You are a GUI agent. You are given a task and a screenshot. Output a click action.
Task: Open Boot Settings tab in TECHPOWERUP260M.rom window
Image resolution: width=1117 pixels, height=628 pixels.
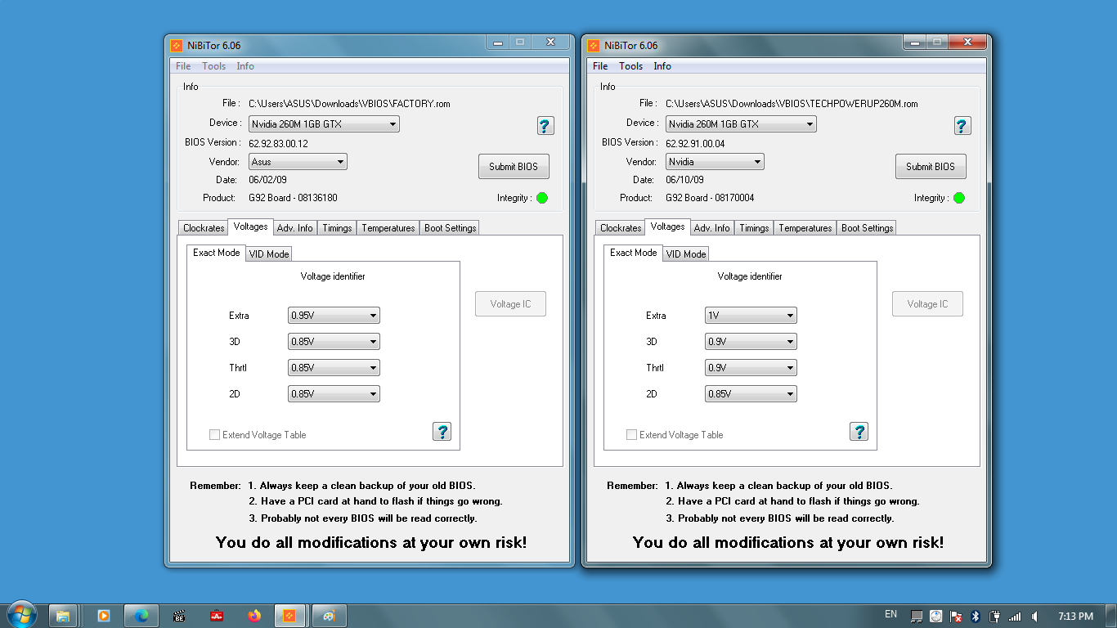point(867,228)
